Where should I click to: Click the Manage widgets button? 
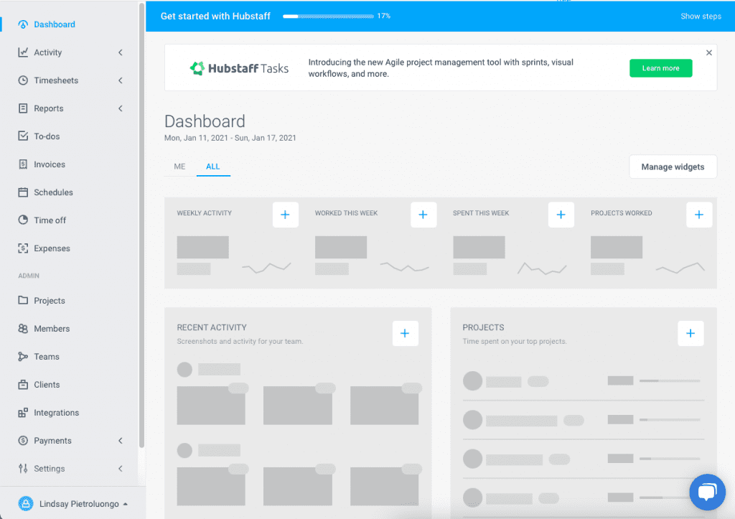pos(673,166)
